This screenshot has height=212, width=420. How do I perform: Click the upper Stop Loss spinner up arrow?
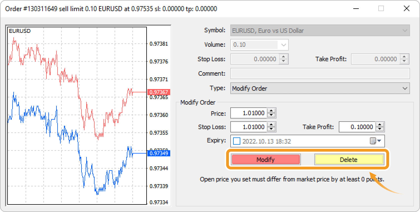click(284, 56)
